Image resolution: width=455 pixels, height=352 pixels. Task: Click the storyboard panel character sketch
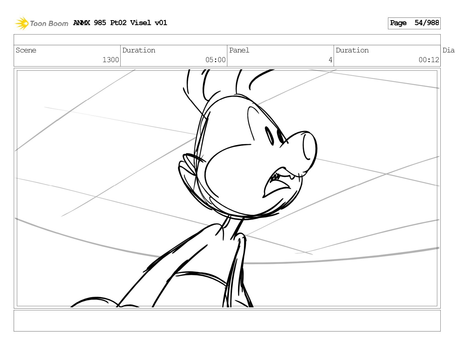[x=227, y=188]
